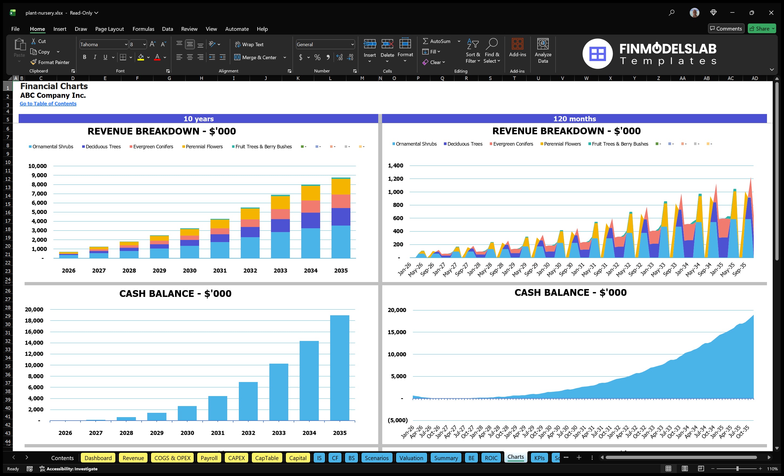Toggle bold formatting
This screenshot has width=784, height=476.
coord(84,57)
